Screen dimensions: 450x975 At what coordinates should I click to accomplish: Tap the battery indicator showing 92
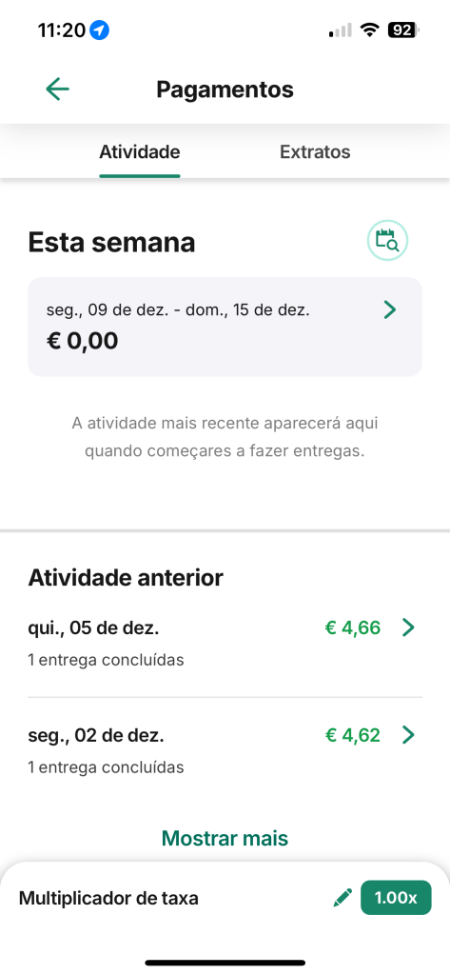pos(404,30)
